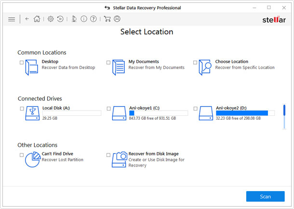Viewport: 294px width, 209px height.
Task: Enable the Recover from Disk Image checkbox
Action: [x=108, y=155]
